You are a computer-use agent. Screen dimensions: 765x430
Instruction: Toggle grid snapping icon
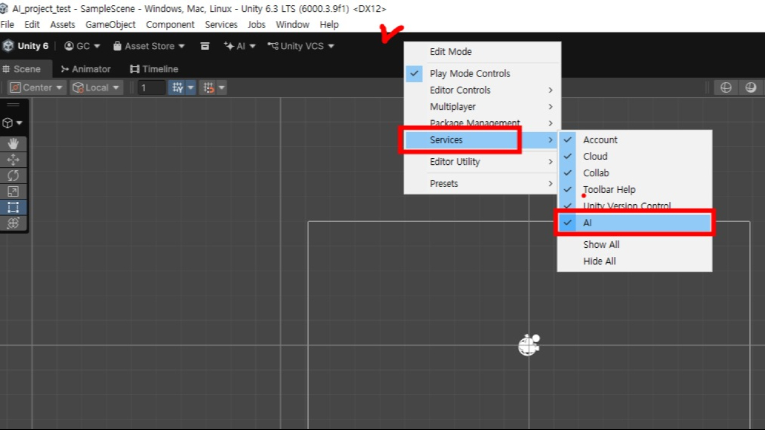pyautogui.click(x=178, y=88)
